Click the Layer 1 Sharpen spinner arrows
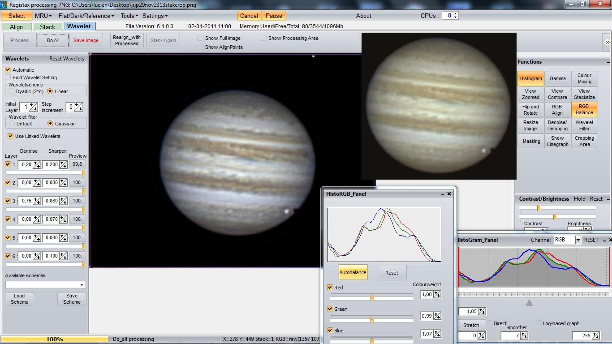 pos(63,165)
